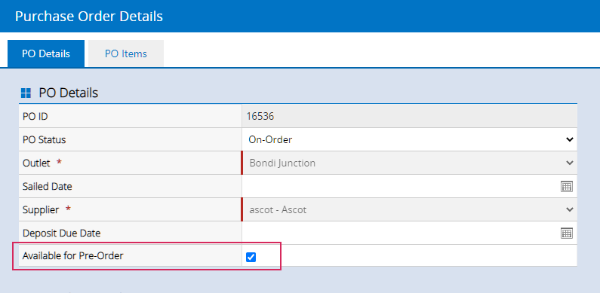Click the Outlet required field label
This screenshot has height=293, width=600.
42,163
